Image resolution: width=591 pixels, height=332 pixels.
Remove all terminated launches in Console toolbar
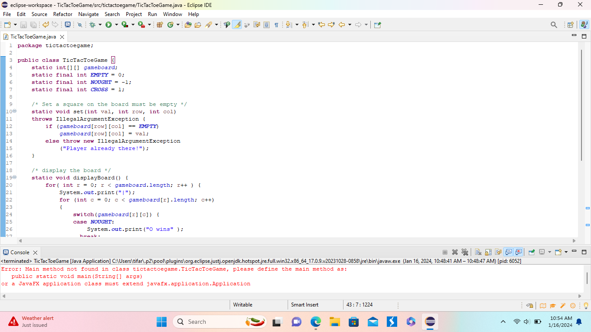click(465, 252)
